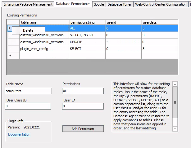Click the Add Permission button
This screenshot has width=191, height=148.
tap(83, 129)
